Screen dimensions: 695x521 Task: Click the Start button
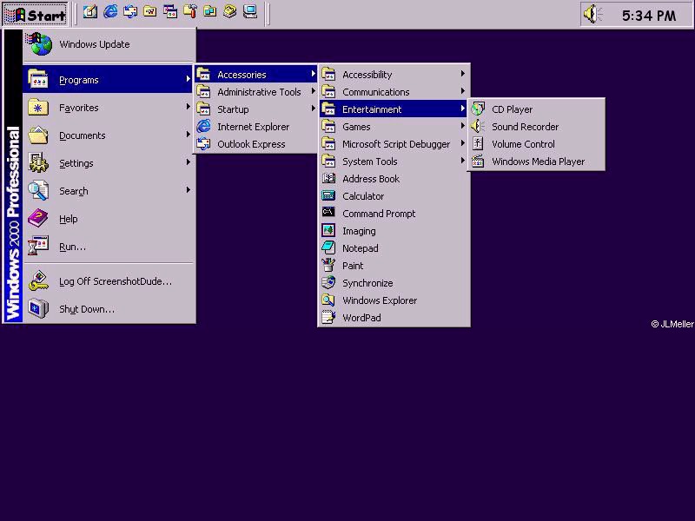36,14
